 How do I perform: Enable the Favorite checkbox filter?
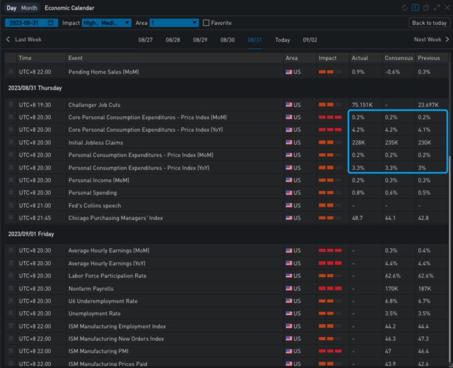[207, 23]
